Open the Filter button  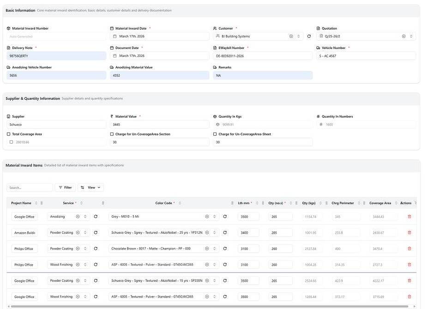pos(65,188)
